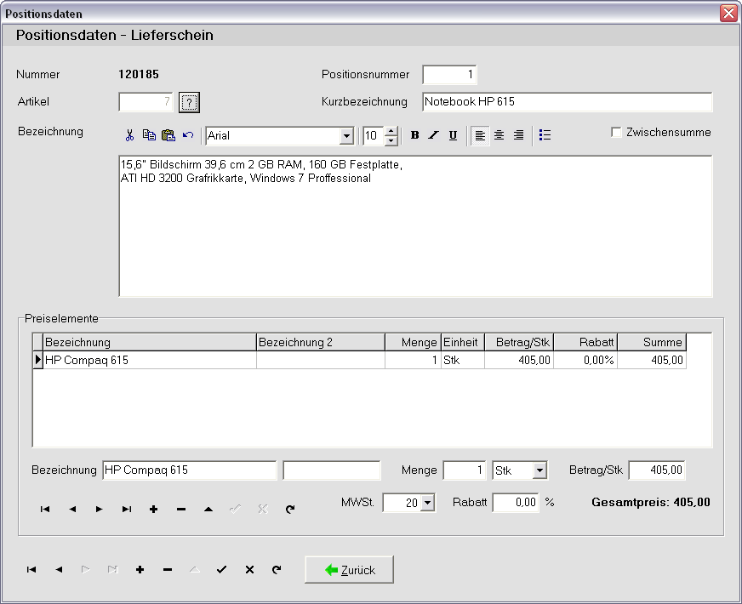Click inside the Bezeichnung text area
Screen dimensions: 742x604
[415, 226]
